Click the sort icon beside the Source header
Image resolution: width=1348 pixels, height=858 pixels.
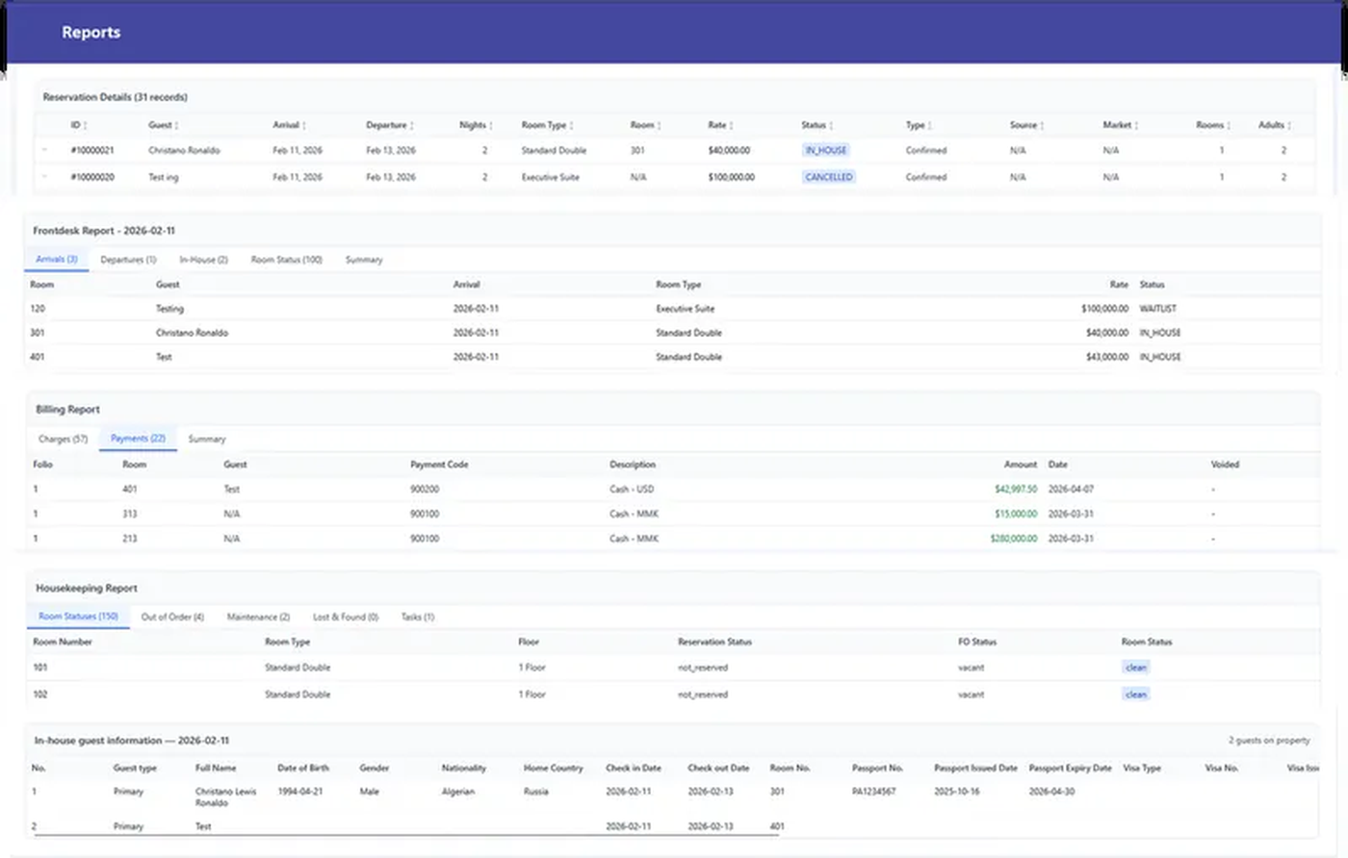point(1042,126)
